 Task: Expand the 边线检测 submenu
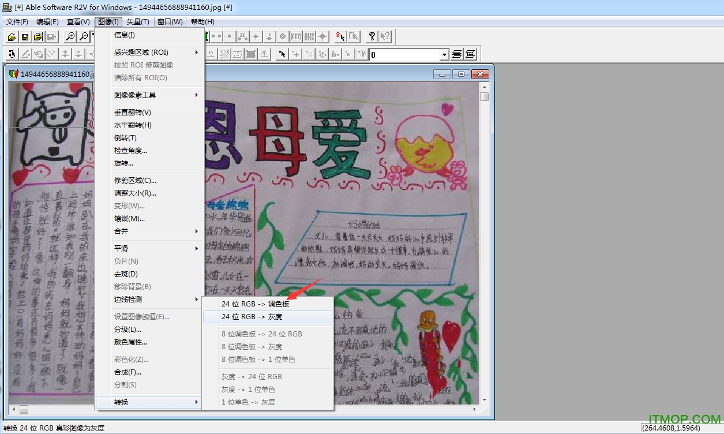tap(149, 300)
